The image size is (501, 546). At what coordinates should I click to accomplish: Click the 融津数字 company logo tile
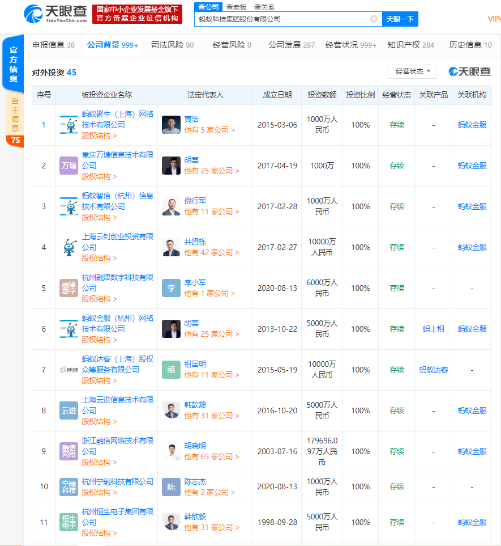(69, 288)
